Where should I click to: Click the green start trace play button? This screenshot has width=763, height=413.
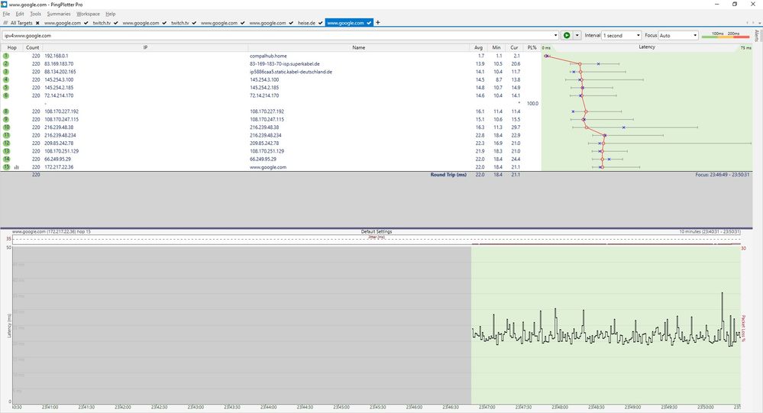pyautogui.click(x=566, y=35)
